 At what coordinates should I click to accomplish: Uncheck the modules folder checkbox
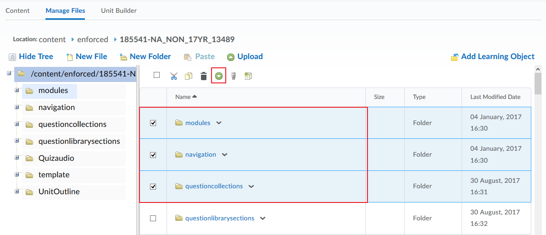point(153,123)
